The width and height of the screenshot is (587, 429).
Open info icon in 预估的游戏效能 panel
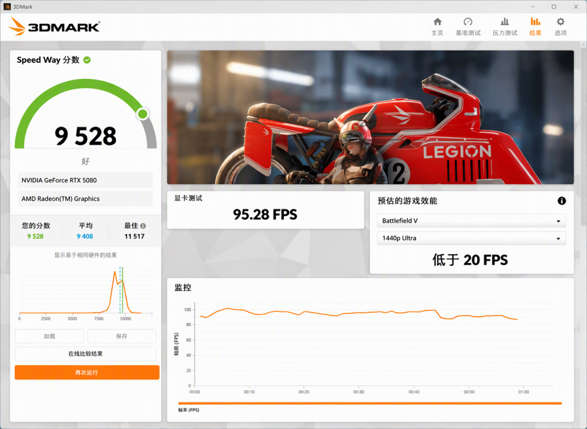561,201
